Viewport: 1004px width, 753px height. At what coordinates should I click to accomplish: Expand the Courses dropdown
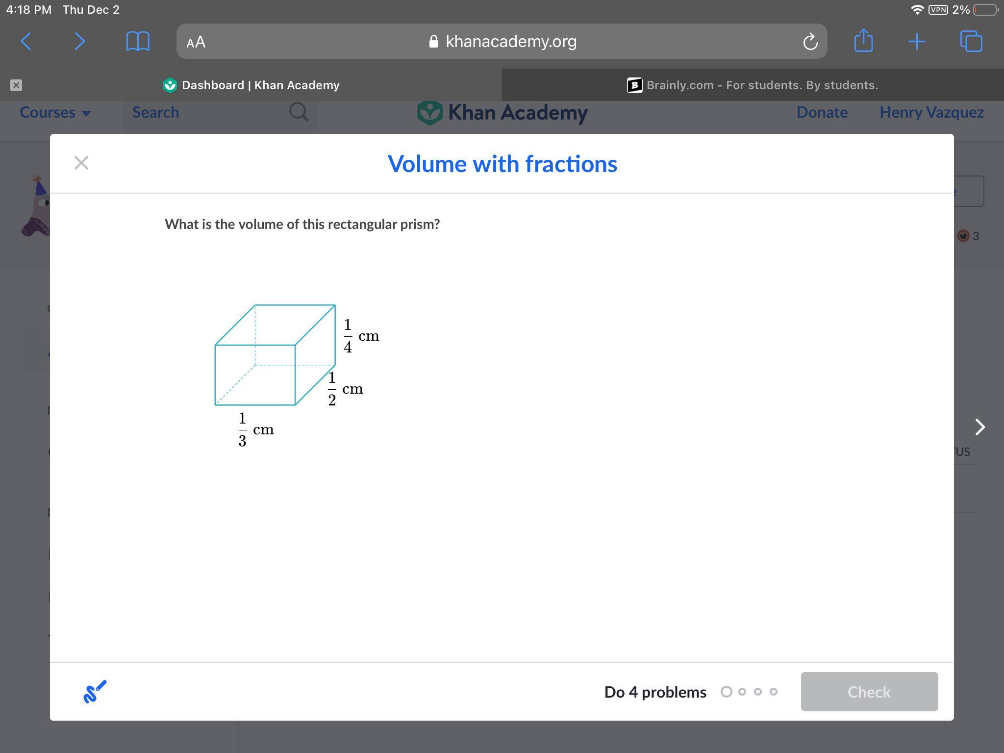click(x=55, y=113)
